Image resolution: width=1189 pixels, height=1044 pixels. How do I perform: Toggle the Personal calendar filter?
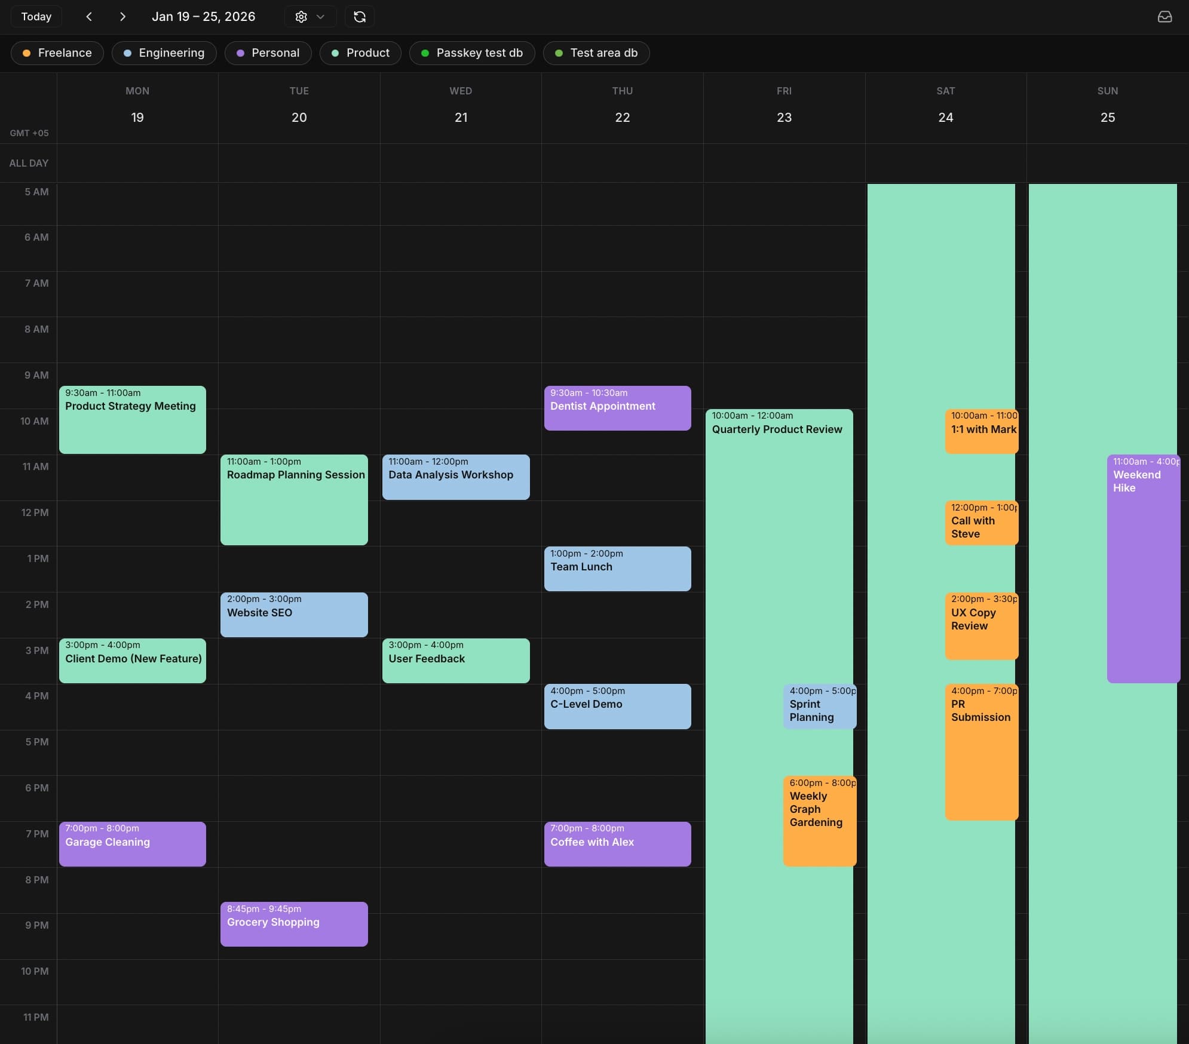point(268,53)
